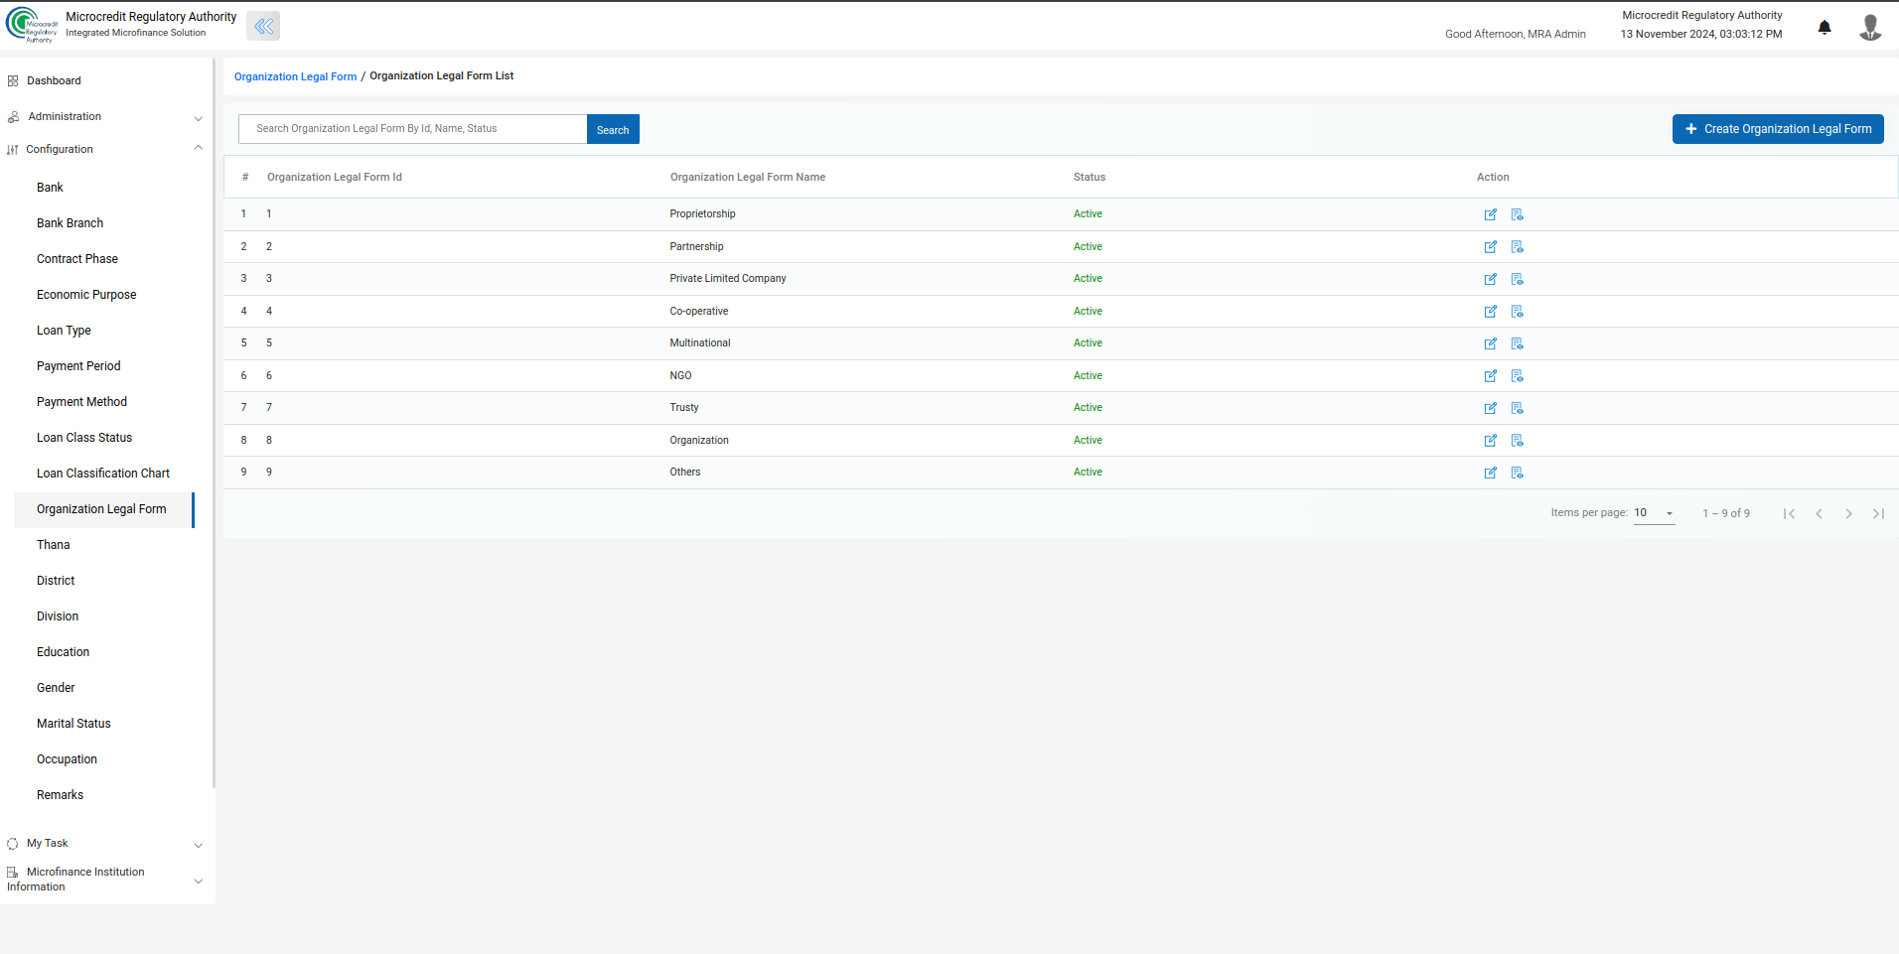
Task: Expand the Administration menu
Action: tap(104, 117)
